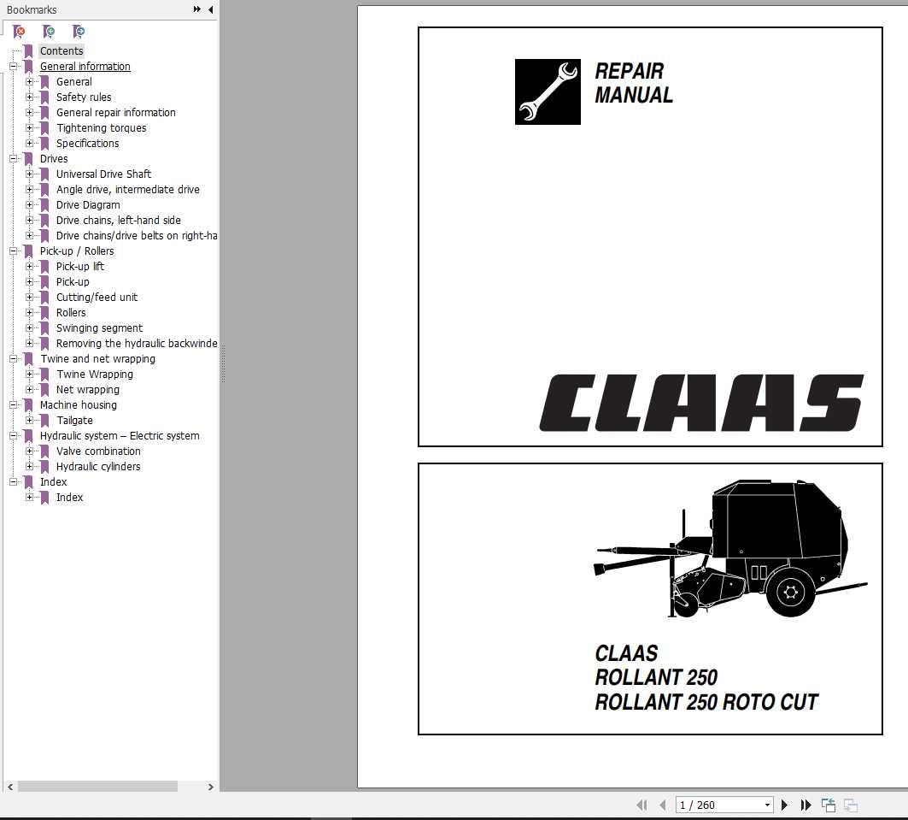Expand the Twine Wrapping bookmark
The height and width of the screenshot is (820, 908).
[30, 375]
